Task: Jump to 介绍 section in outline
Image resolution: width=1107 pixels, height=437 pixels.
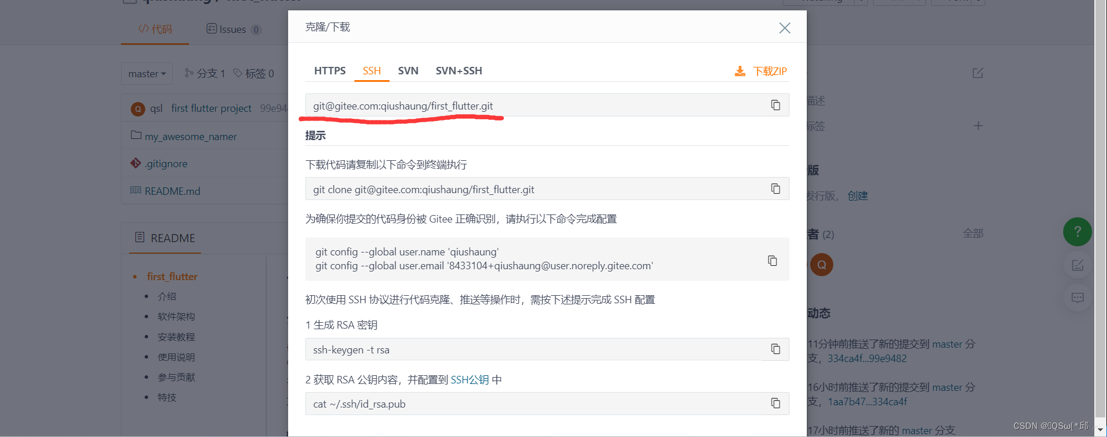Action: pos(167,296)
